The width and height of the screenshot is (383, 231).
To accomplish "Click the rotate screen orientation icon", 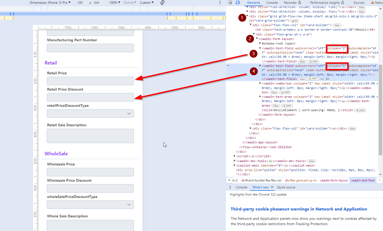I will pos(162,3).
